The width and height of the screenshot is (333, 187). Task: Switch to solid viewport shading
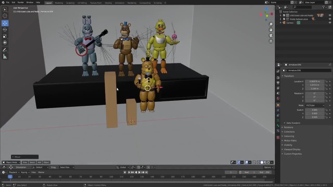tap(262, 162)
